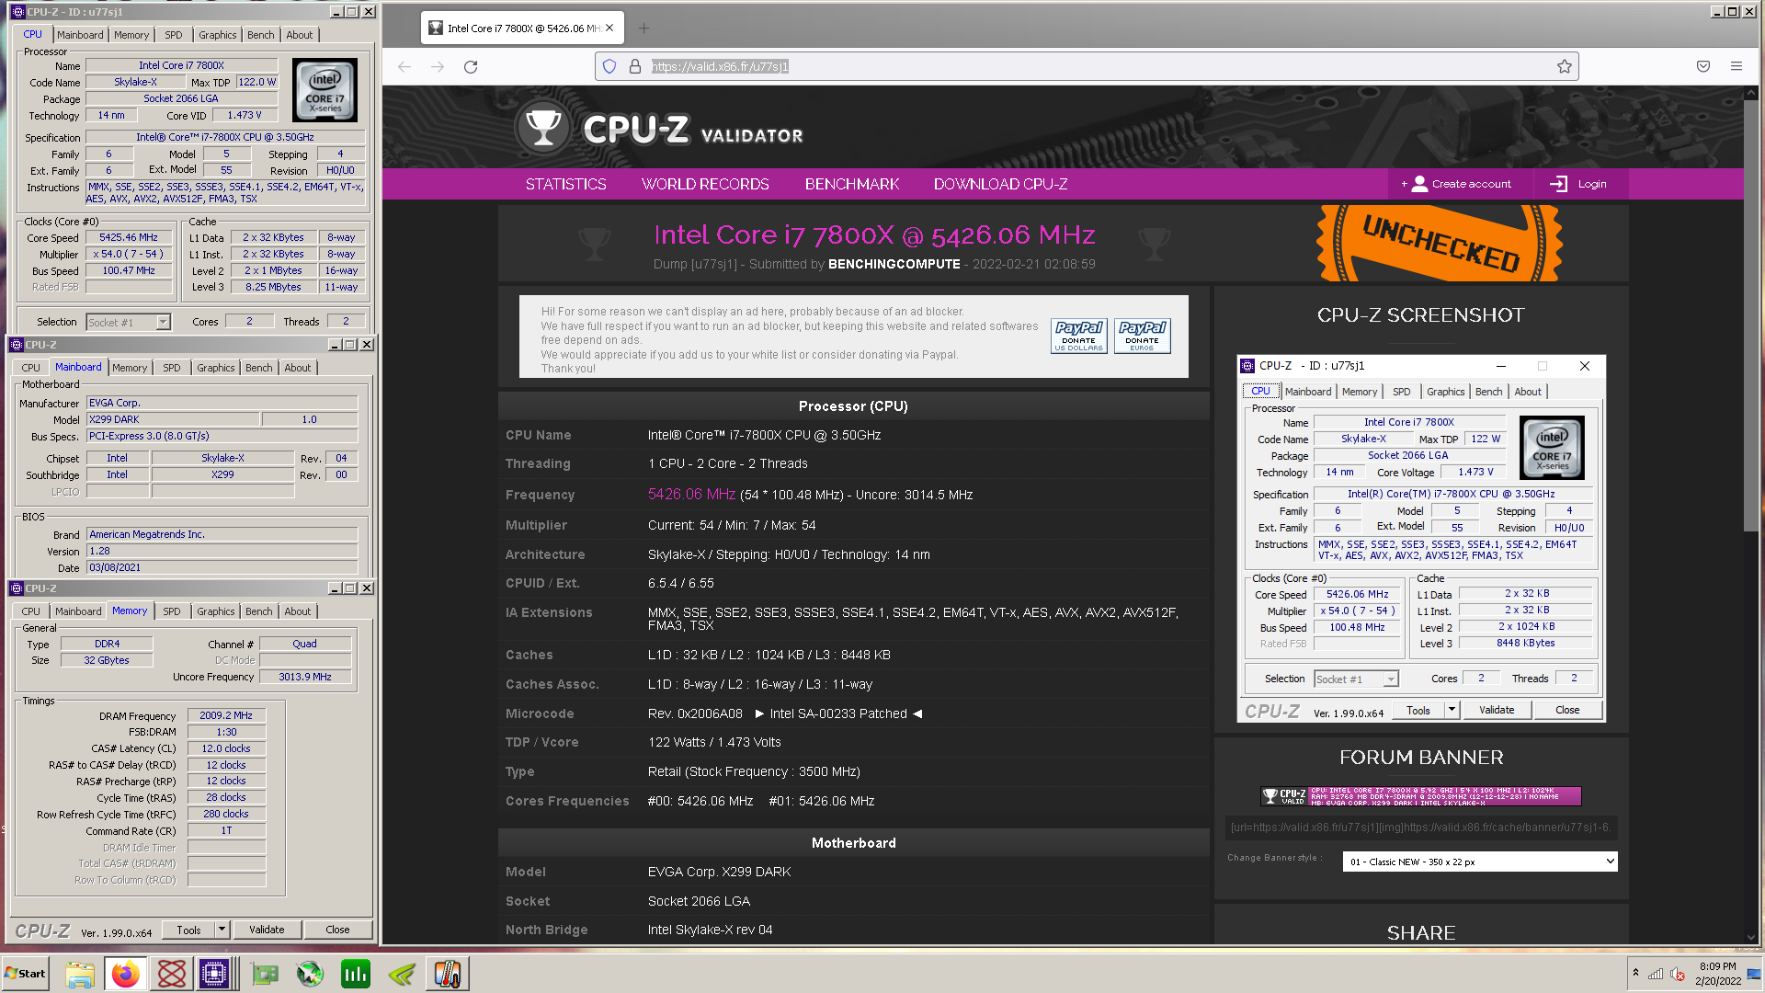The width and height of the screenshot is (1765, 993).
Task: Donate via PayPal Euros
Action: point(1143,336)
